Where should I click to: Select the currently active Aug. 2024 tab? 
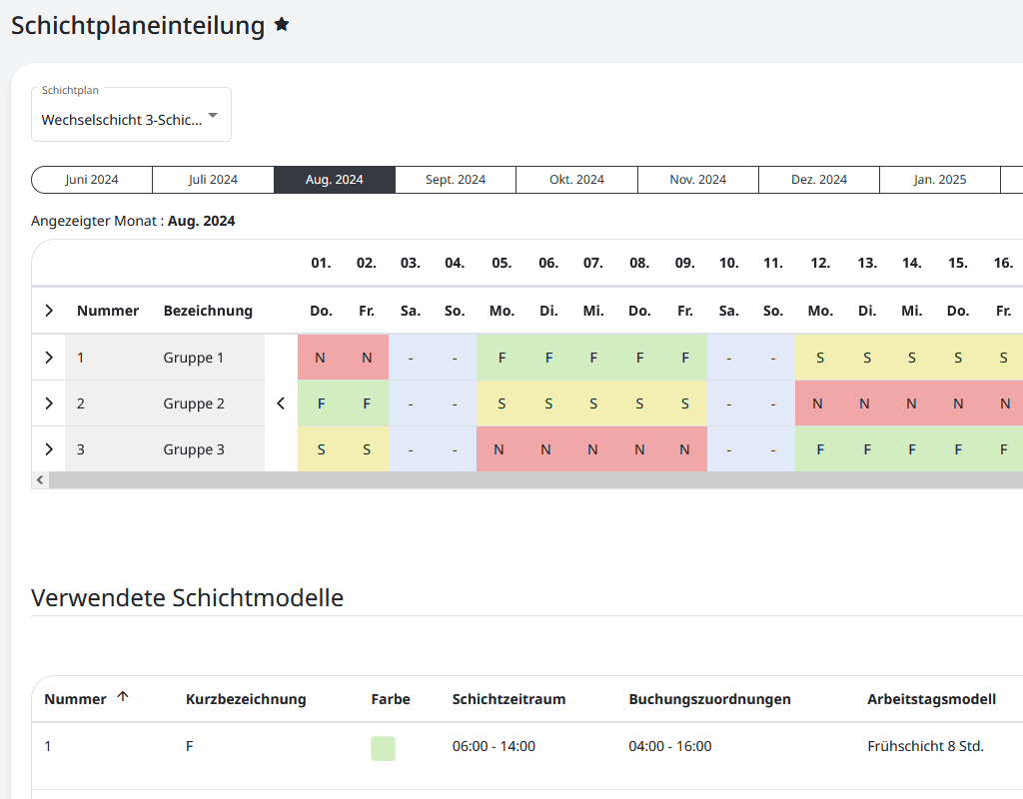click(334, 180)
